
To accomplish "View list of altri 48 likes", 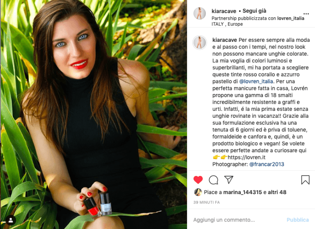I will 277,192.
